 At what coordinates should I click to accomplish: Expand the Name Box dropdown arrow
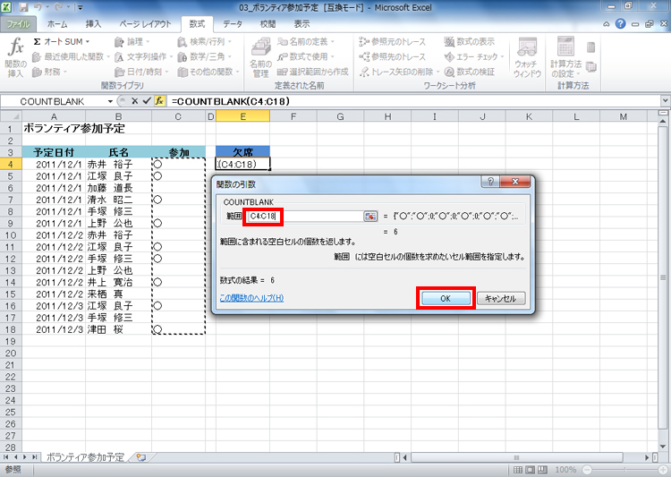click(x=110, y=101)
